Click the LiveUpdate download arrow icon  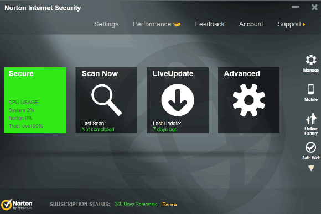click(178, 100)
